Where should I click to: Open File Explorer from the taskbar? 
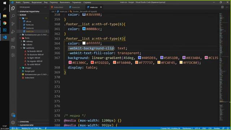[x=5, y=16]
